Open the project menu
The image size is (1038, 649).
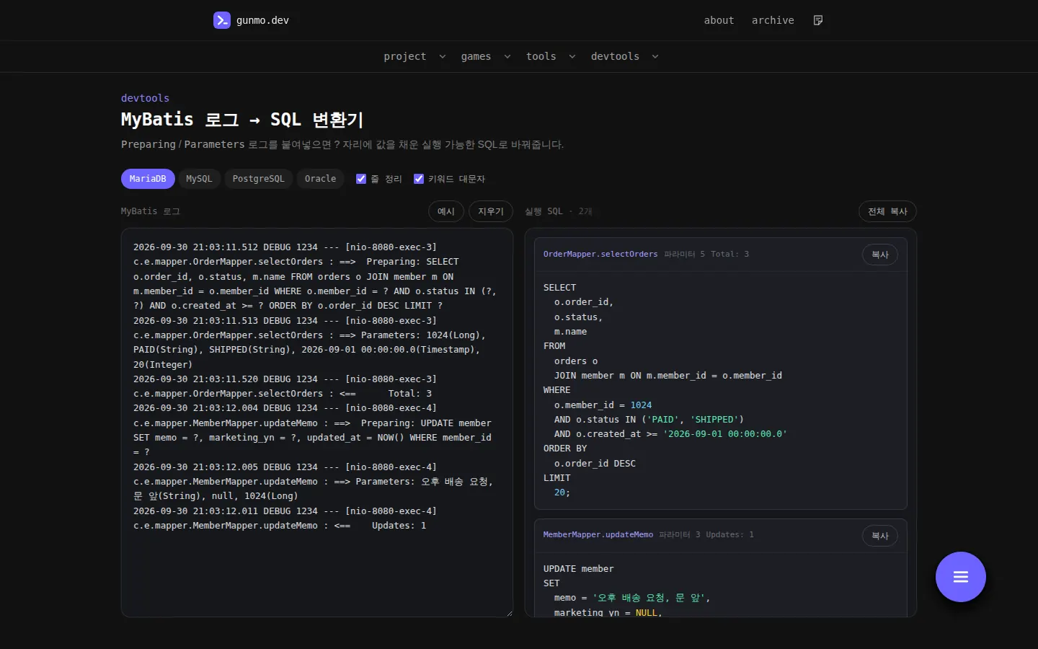click(405, 56)
